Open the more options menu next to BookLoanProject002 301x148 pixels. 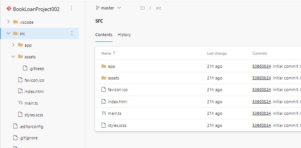click(x=71, y=8)
